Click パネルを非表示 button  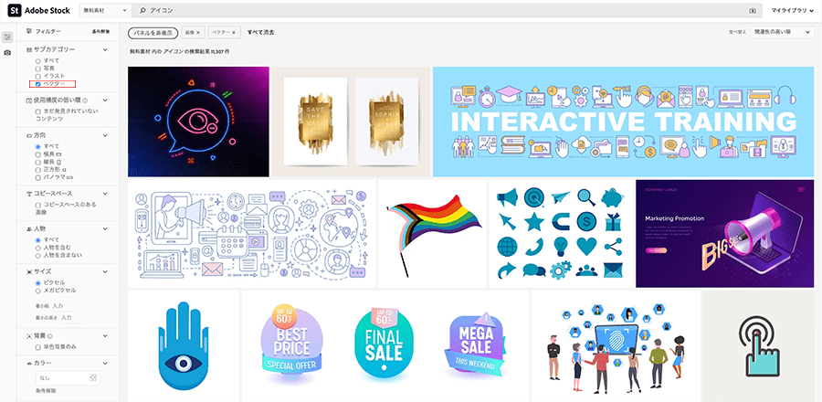[153, 33]
